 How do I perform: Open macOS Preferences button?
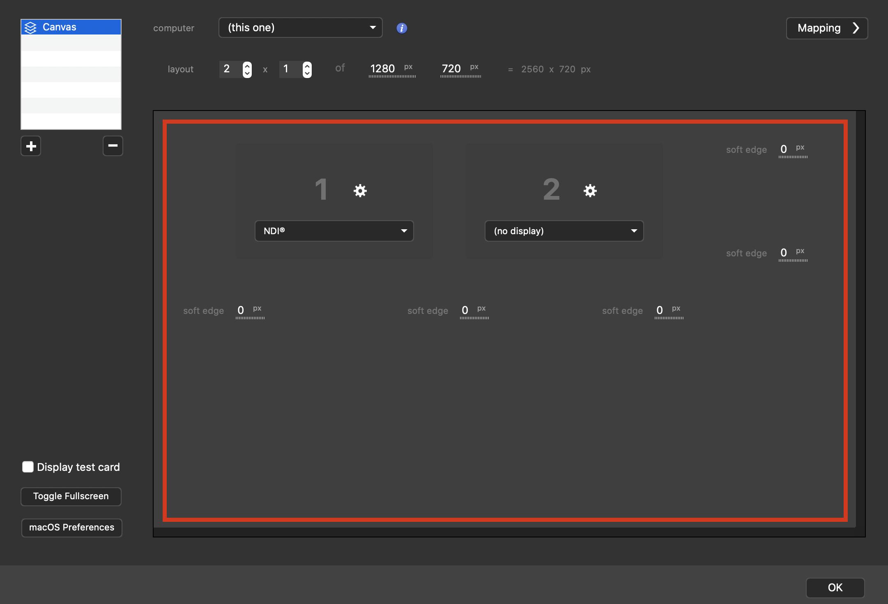(71, 528)
